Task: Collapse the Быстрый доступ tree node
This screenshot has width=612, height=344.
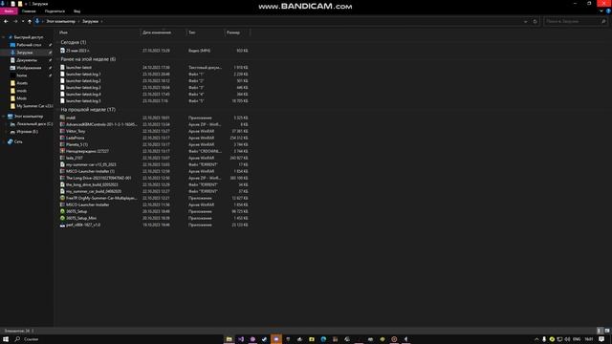Action: [4, 37]
